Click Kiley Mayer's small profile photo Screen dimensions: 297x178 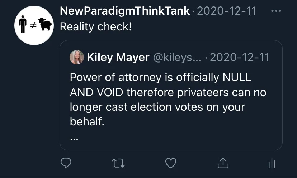77,57
